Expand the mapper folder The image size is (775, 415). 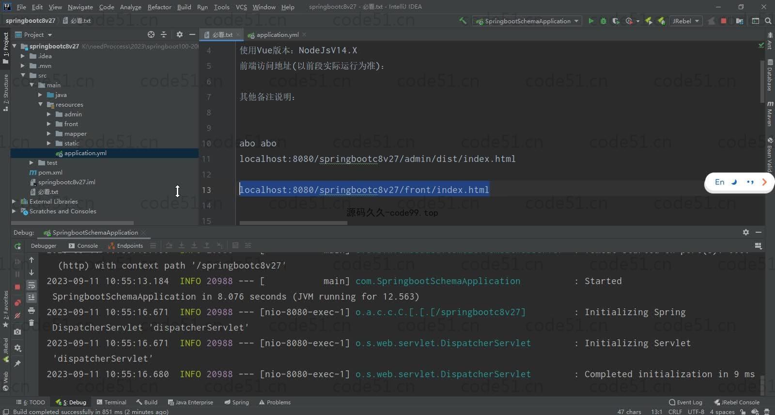pyautogui.click(x=49, y=133)
